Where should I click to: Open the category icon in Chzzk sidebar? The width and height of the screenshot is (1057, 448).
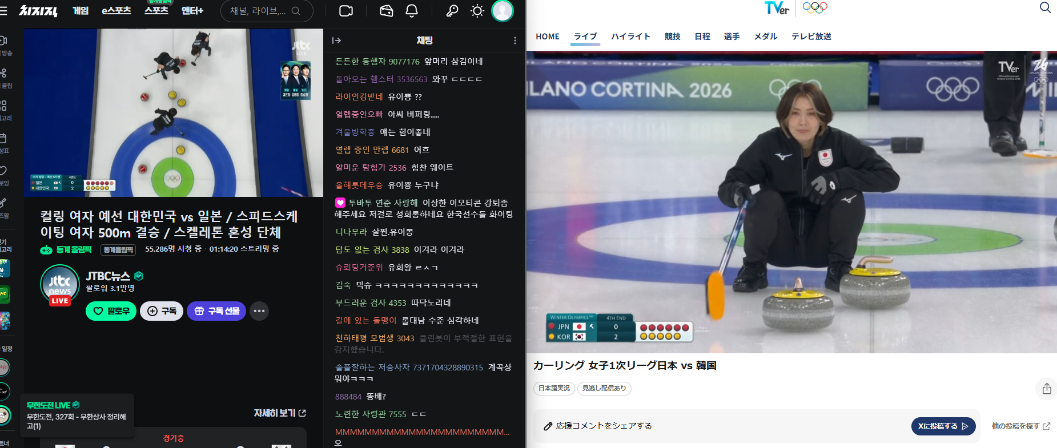tap(3, 106)
